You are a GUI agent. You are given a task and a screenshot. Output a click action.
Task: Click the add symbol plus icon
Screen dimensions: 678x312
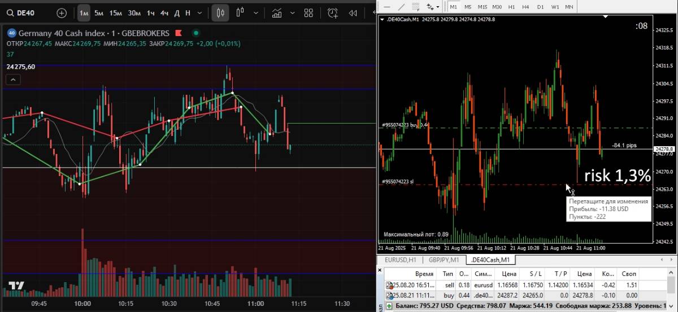[62, 12]
